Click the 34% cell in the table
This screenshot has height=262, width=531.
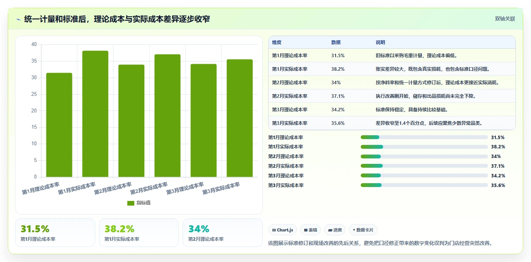pyautogui.click(x=336, y=83)
